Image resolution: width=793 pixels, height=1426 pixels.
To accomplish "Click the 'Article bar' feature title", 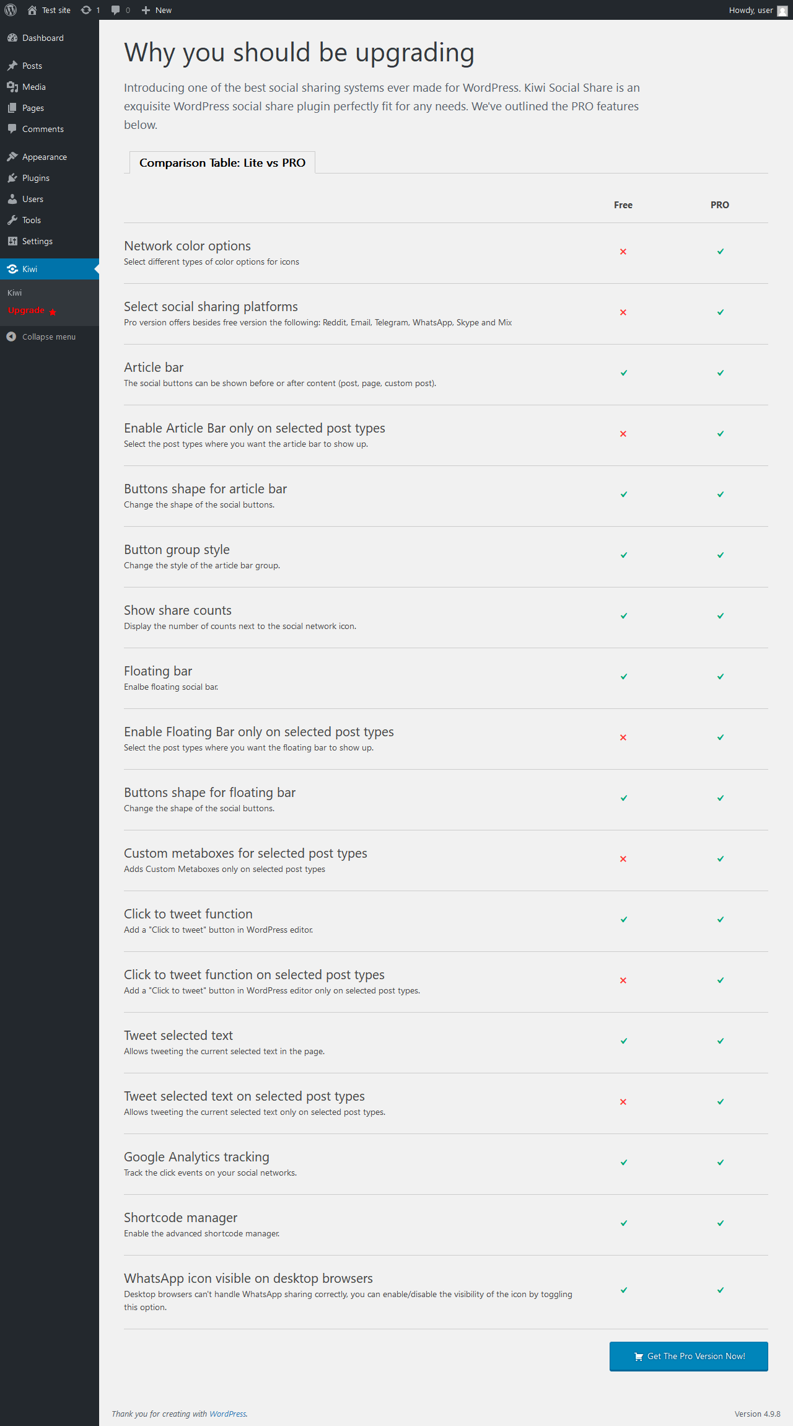I will coord(154,368).
